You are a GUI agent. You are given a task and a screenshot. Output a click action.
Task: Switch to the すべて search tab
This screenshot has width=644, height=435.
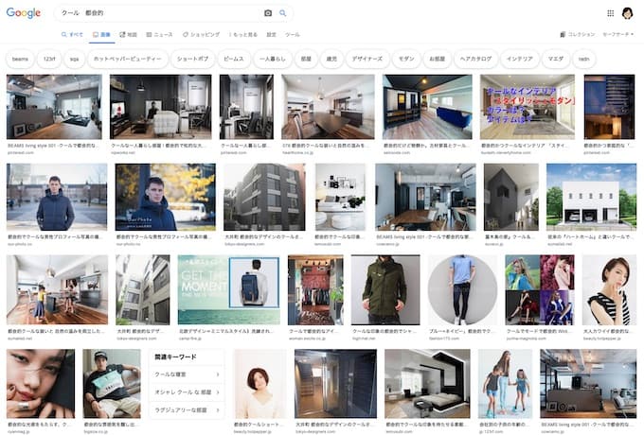(72, 34)
